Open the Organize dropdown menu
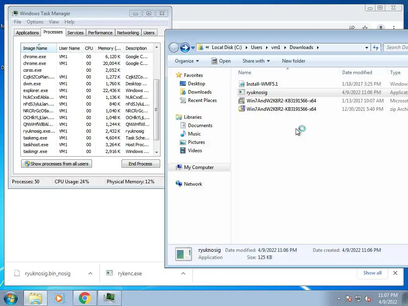This screenshot has height=306, width=408. click(x=187, y=61)
